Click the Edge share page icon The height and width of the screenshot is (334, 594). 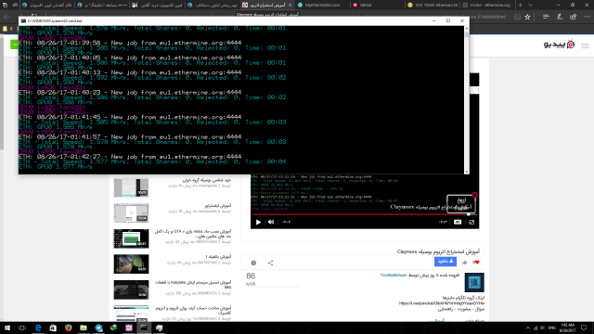tap(574, 17)
